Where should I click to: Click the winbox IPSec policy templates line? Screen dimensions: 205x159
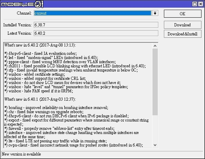coord(66,87)
